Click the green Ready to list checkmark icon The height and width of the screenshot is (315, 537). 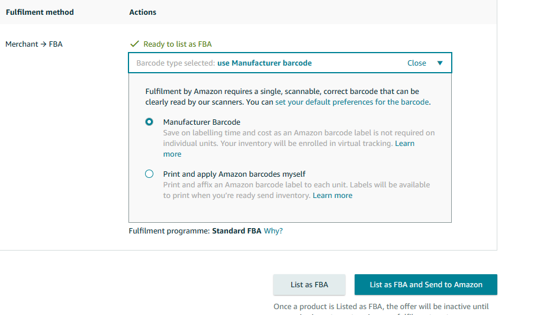pos(134,44)
